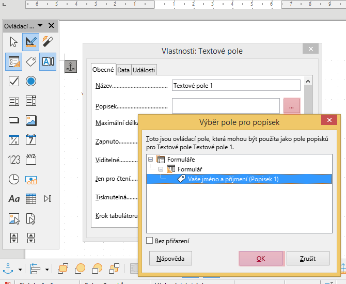This screenshot has height=284, width=346.
Task: Insert an Image Button control
Action: [x=14, y=219]
